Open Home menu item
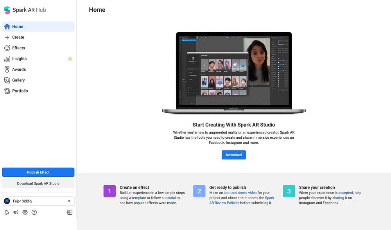 click(x=38, y=27)
